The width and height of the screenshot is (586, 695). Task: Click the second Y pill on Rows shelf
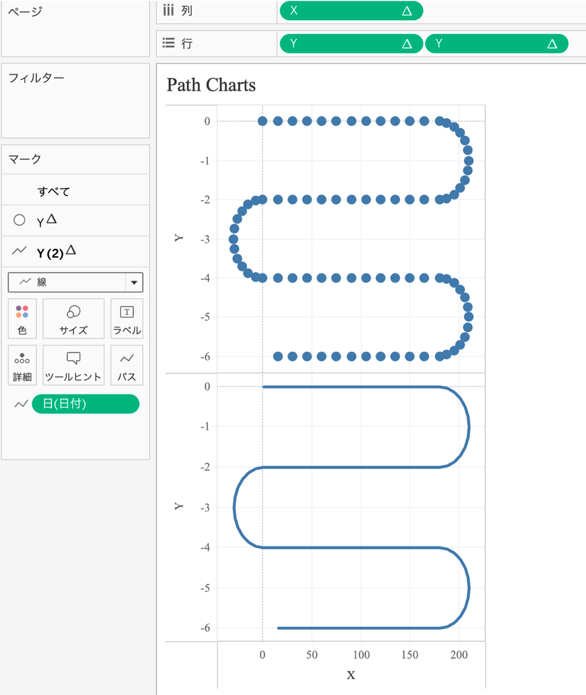click(496, 43)
